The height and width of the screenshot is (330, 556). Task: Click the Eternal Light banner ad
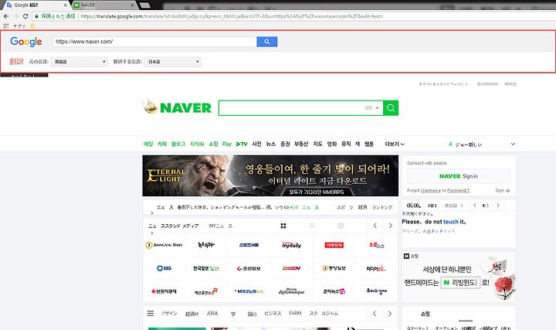270,175
